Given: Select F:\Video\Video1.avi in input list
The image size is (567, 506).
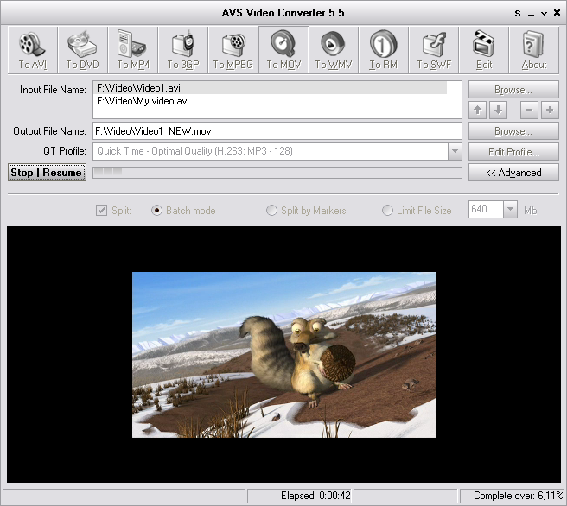Looking at the screenshot, I should [271, 88].
